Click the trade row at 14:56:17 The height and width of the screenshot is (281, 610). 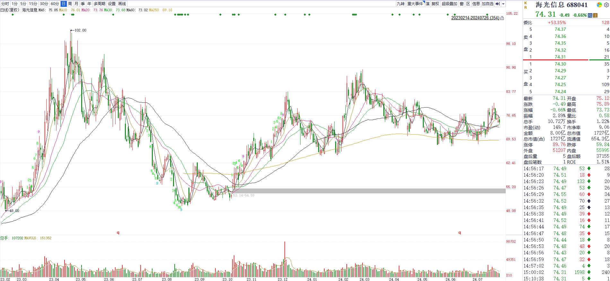[x=566, y=168]
